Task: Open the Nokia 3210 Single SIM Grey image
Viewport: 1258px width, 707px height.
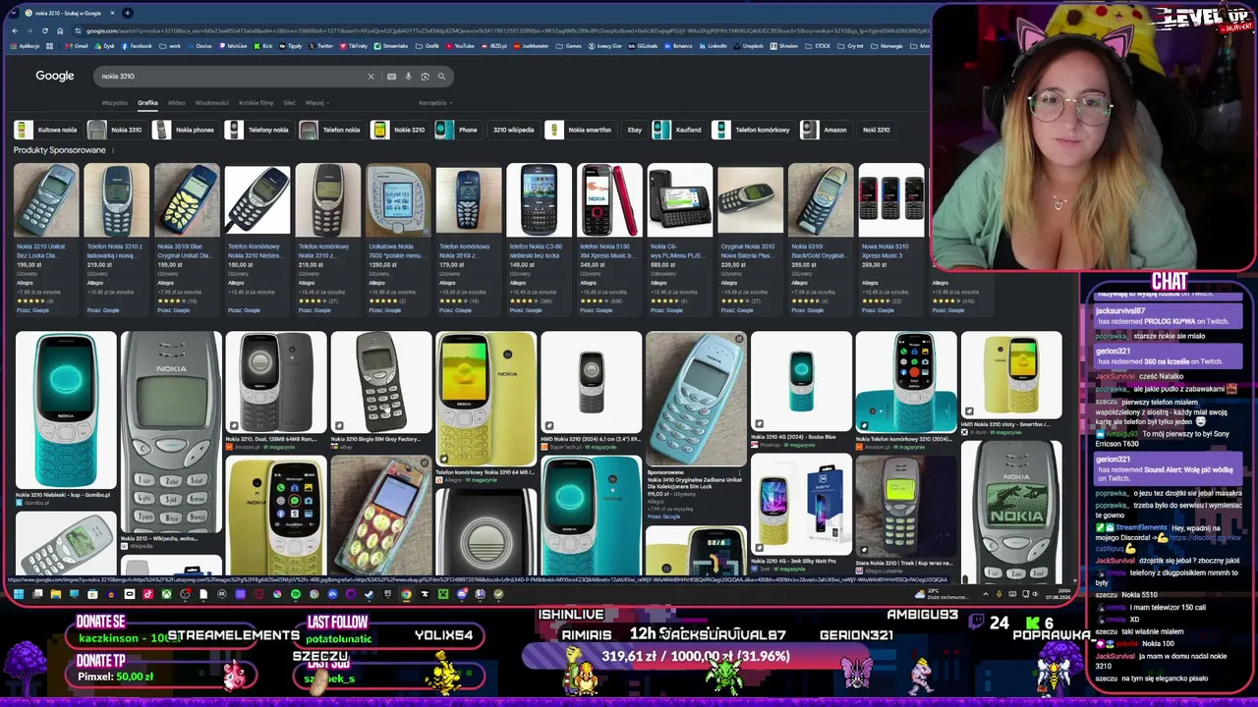Action: 381,382
